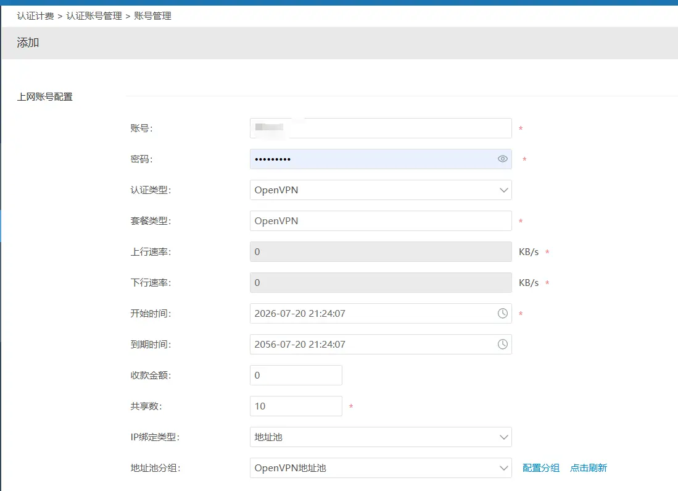The height and width of the screenshot is (491, 678).
Task: Click the 上行速率 field
Action: coord(381,251)
